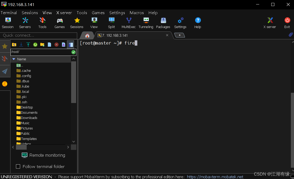Click file list scroll up arrow
The image size is (294, 179).
(74, 59)
